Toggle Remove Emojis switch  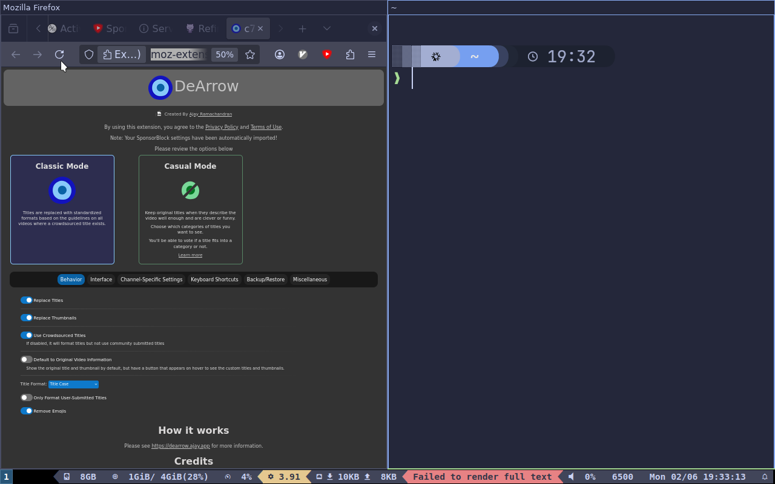coord(26,411)
